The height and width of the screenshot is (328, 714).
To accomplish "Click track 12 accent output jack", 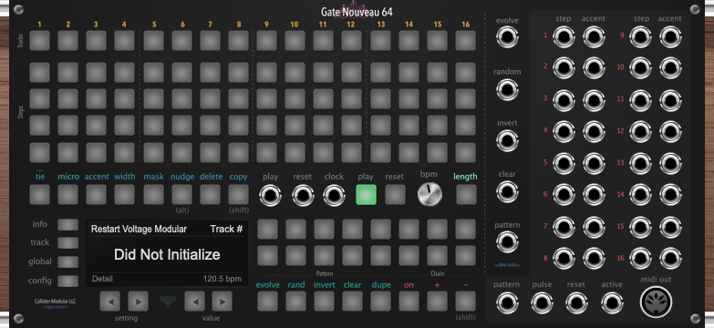I will (x=670, y=131).
